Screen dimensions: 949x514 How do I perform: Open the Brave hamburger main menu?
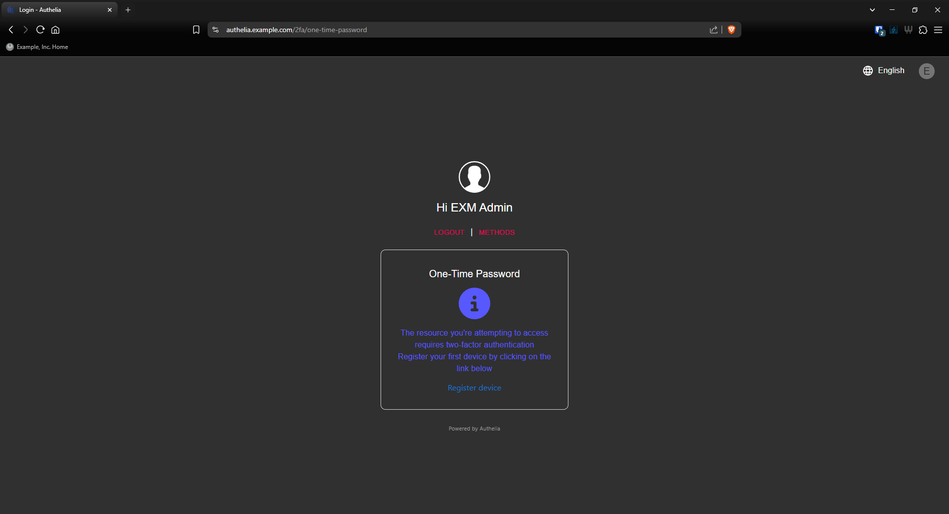pyautogui.click(x=938, y=30)
